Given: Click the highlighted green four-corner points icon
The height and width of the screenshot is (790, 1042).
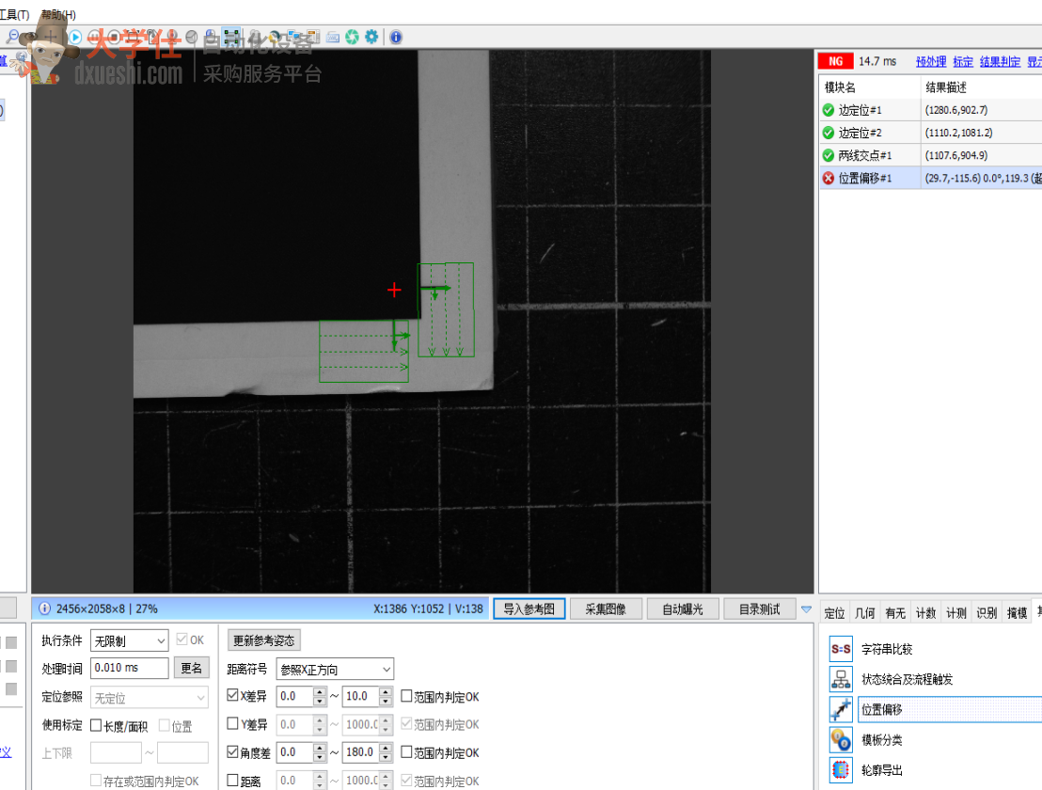Looking at the screenshot, I should point(231,38).
